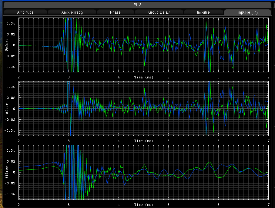Screen dimensions: 275x208
Task: Click the 0.04 tick on Before plot
Action: pyautogui.click(x=11, y=23)
